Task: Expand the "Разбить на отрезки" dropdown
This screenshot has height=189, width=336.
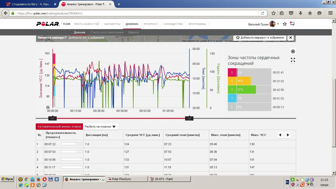Action: (x=100, y=127)
